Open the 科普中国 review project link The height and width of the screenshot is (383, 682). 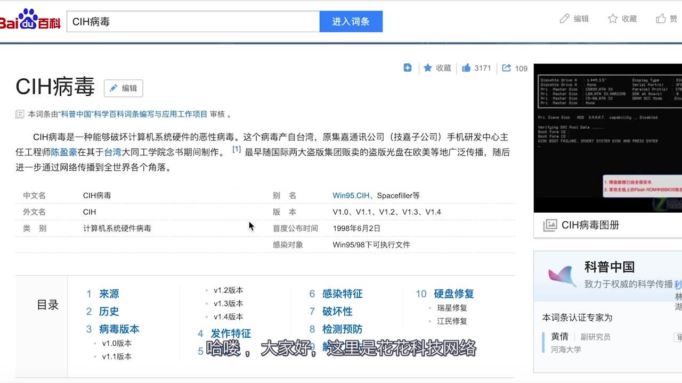134,114
